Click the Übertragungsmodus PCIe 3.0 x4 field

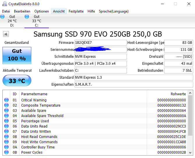pos(101,63)
